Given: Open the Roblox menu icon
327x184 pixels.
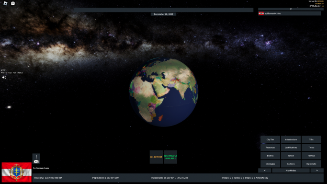Looking at the screenshot, I should click(5, 3).
